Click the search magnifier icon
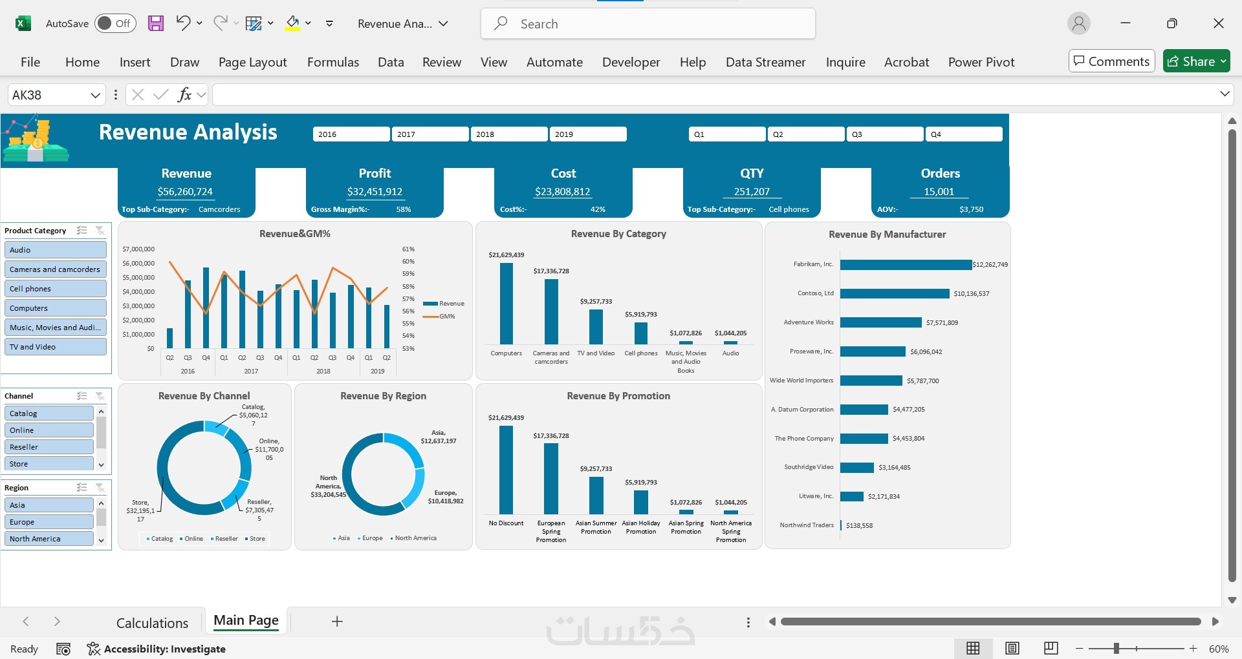Image resolution: width=1242 pixels, height=659 pixels. (x=501, y=24)
